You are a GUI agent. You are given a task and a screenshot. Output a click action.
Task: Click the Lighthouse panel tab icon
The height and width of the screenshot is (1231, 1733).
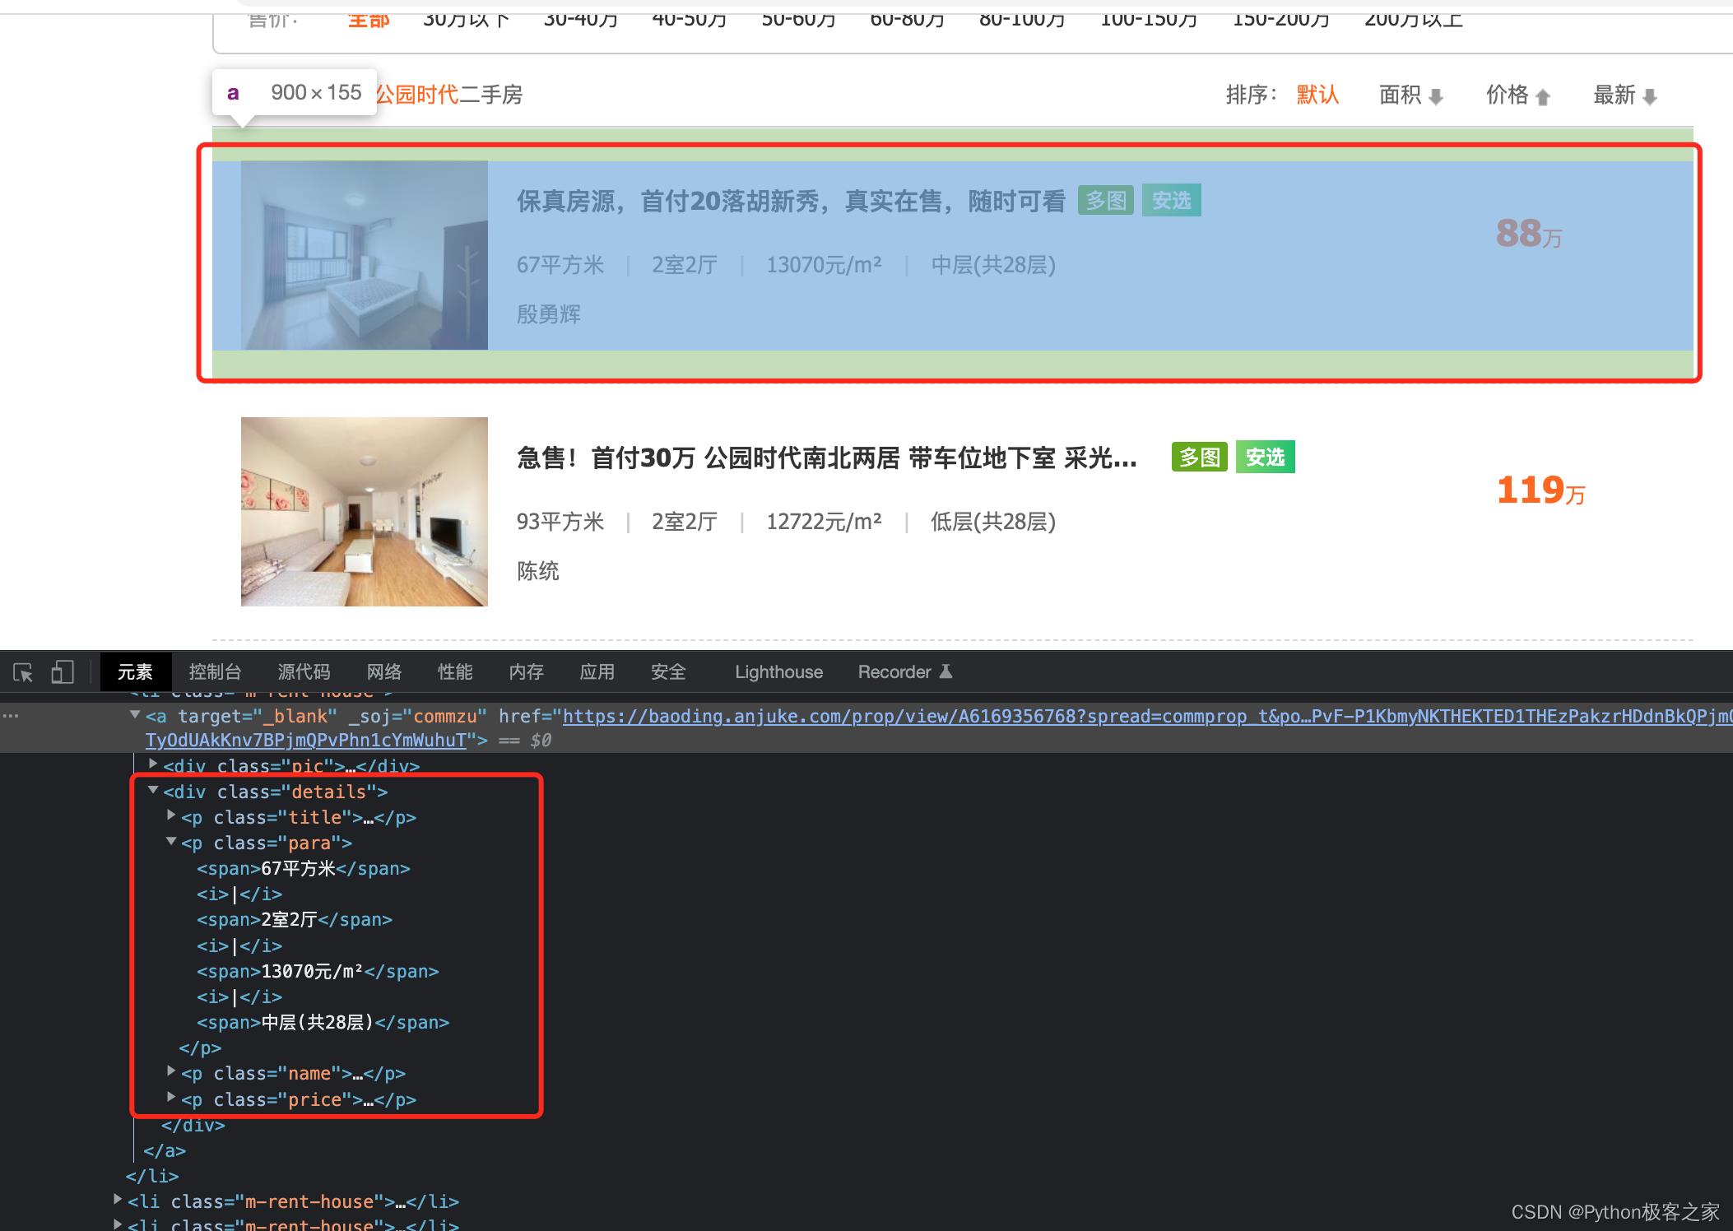(777, 670)
